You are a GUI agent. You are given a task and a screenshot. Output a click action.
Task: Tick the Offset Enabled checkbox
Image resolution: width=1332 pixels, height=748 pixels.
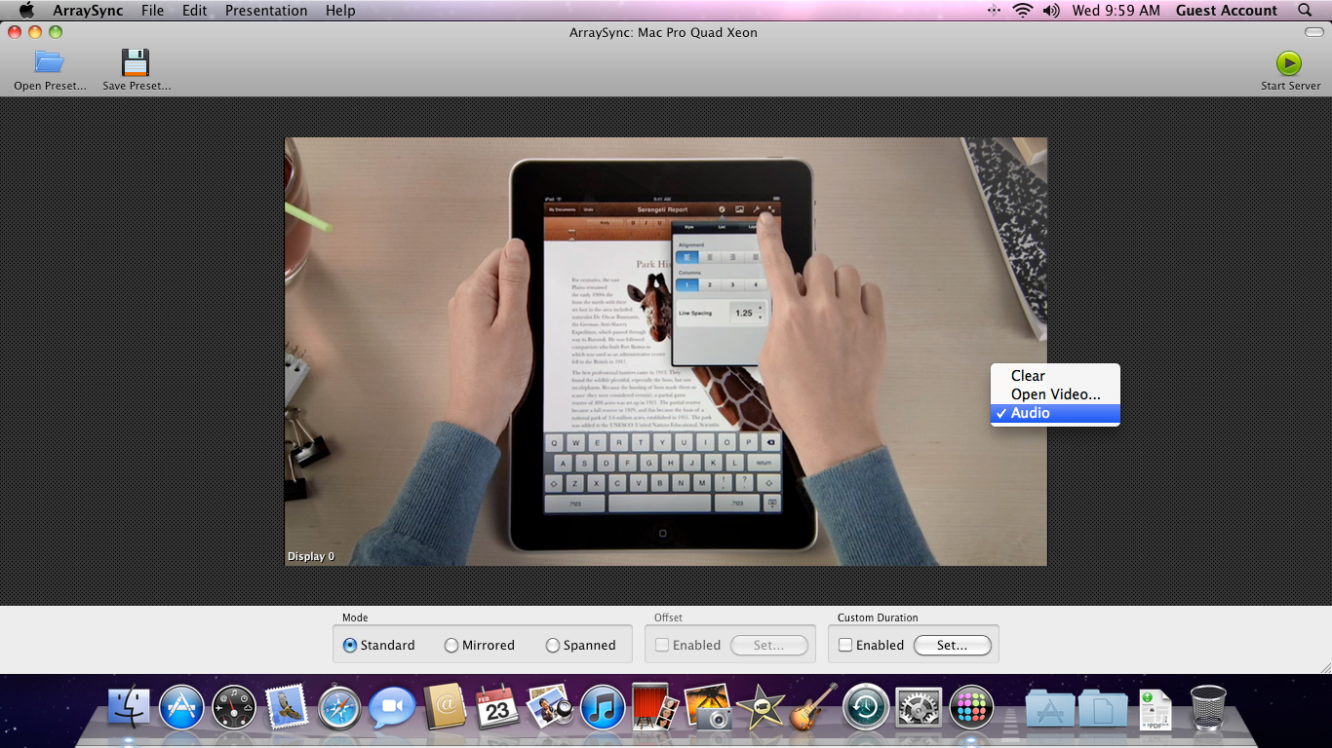point(662,645)
